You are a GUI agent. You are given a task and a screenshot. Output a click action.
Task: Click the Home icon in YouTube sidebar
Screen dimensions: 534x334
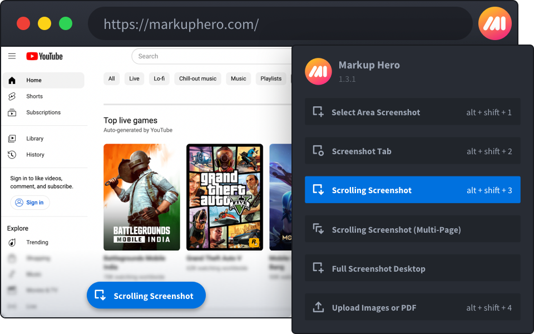12,80
